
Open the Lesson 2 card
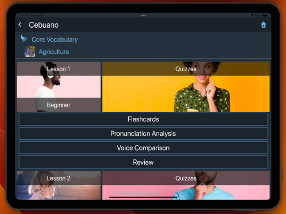tap(59, 185)
